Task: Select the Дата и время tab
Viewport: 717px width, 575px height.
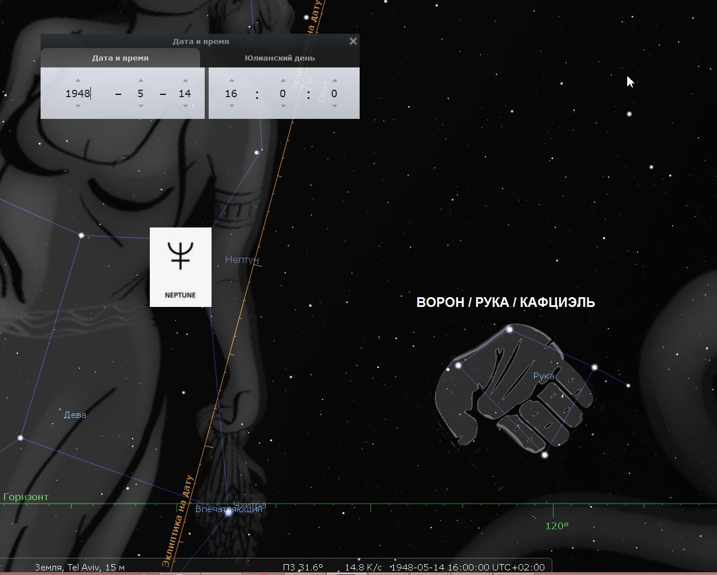Action: coord(120,58)
